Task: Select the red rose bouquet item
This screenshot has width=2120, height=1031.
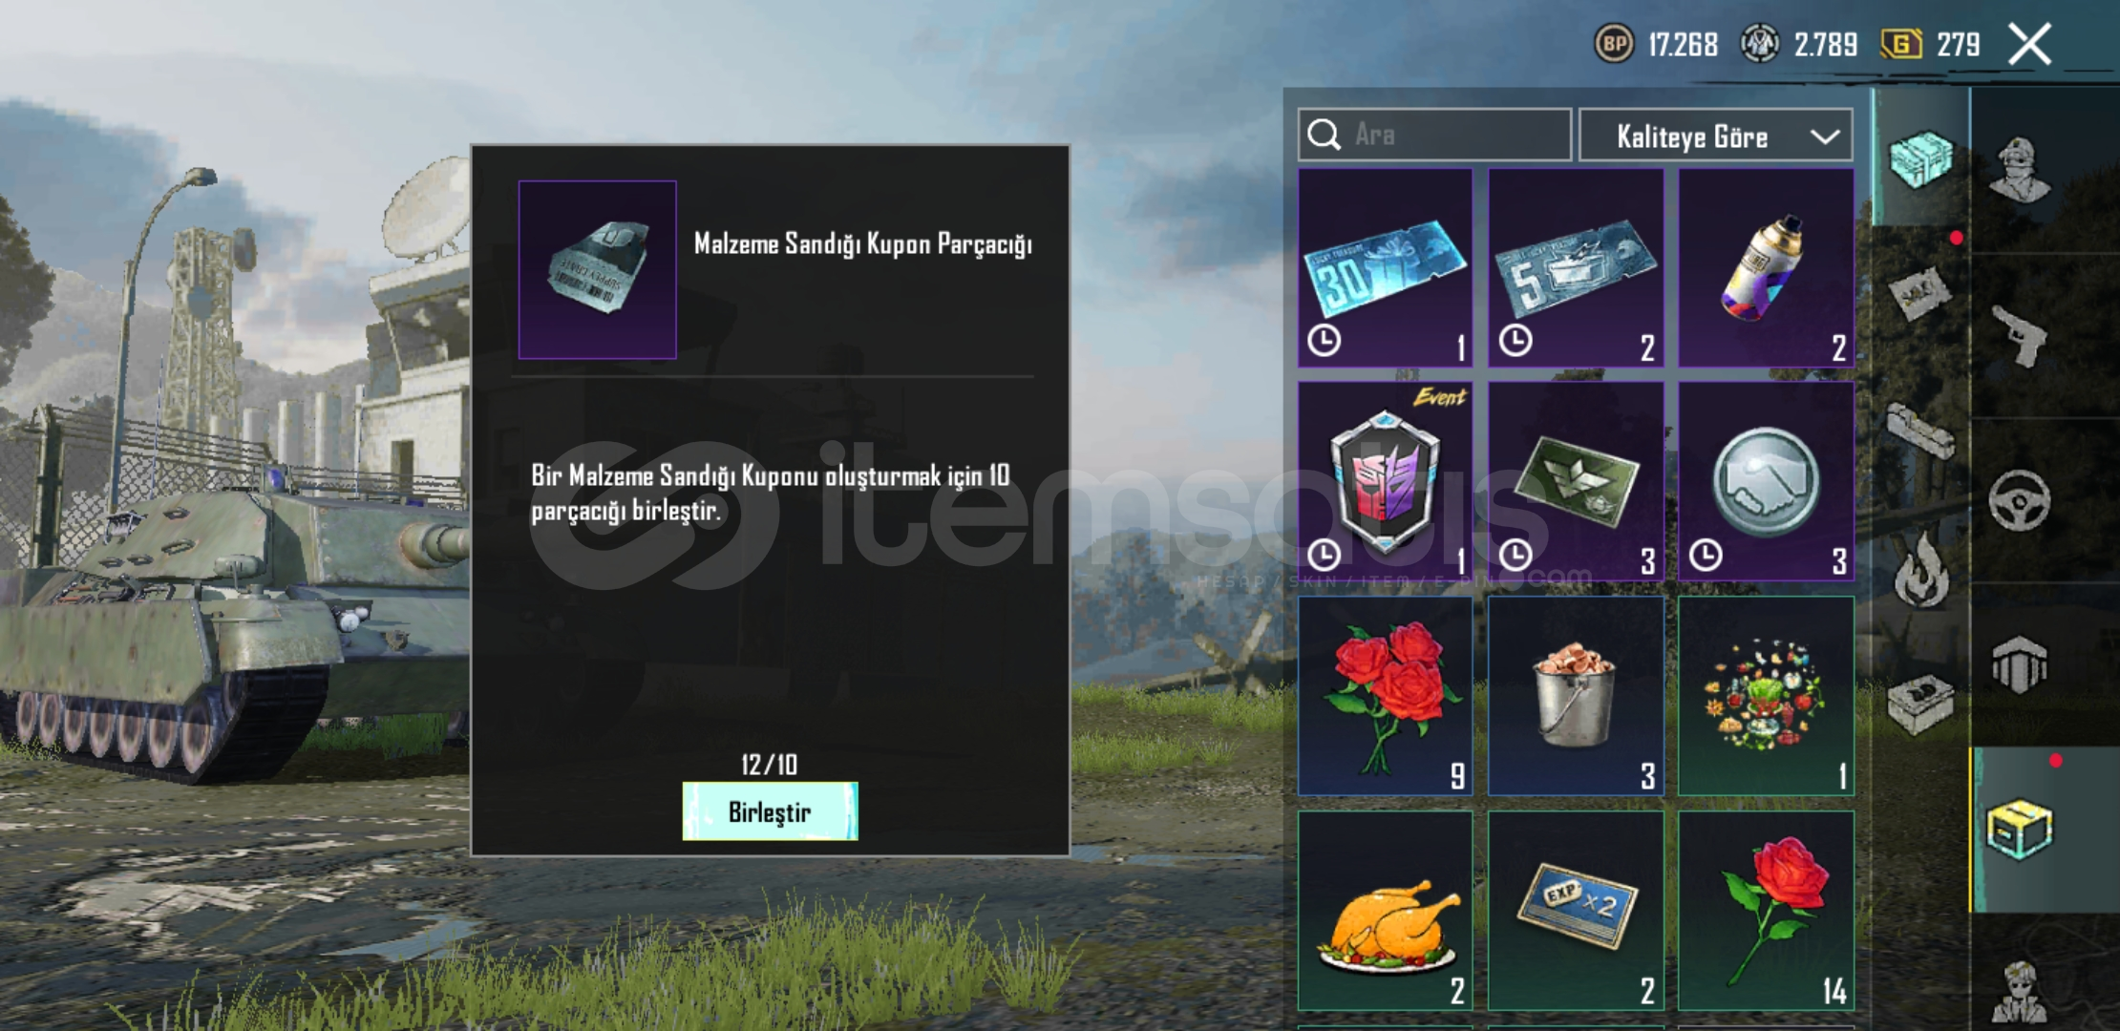Action: 1385,696
